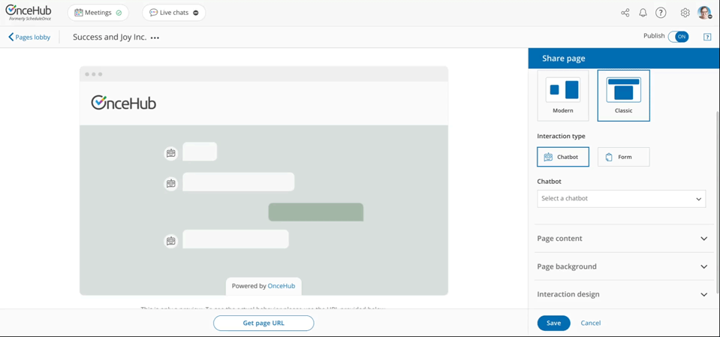Click the OnceHub link in Powered by
This screenshot has height=337, width=720.
pos(282,285)
